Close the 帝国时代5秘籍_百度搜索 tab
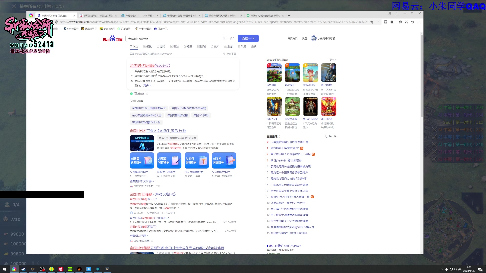The image size is (486, 273). coord(74,16)
